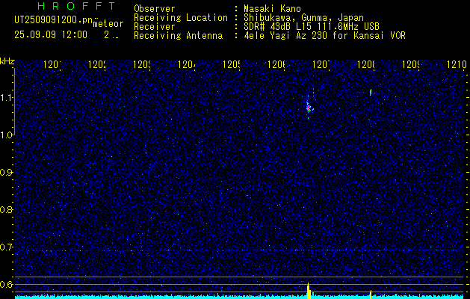Click the tall yellow intensity spike at bottom
This screenshot has height=299, width=470.
click(x=309, y=291)
